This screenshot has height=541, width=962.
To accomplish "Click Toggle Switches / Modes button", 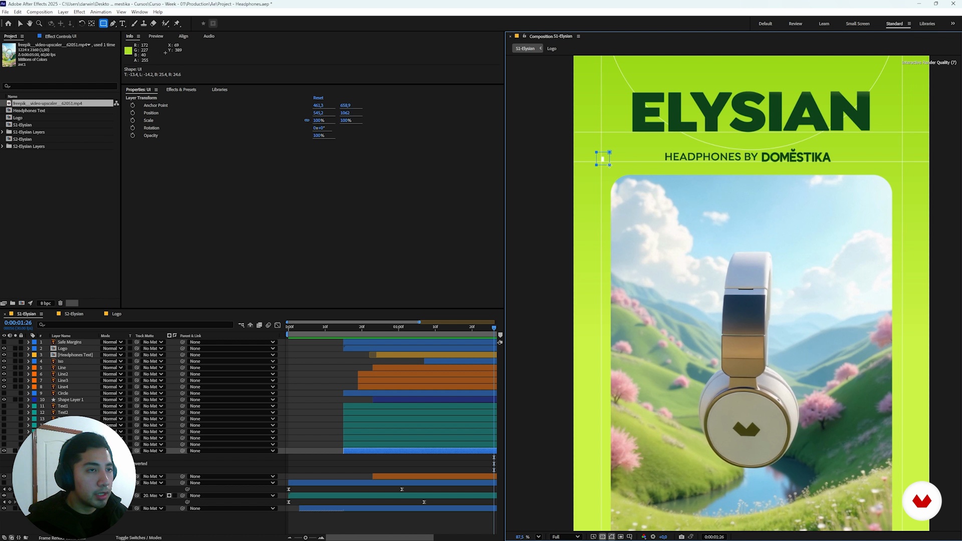I will tap(138, 537).
